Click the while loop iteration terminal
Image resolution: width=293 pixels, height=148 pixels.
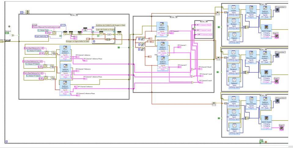pyautogui.click(x=6, y=142)
